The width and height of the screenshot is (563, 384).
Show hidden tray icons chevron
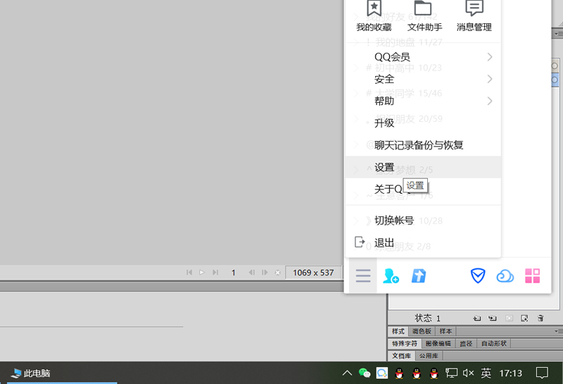pyautogui.click(x=347, y=373)
